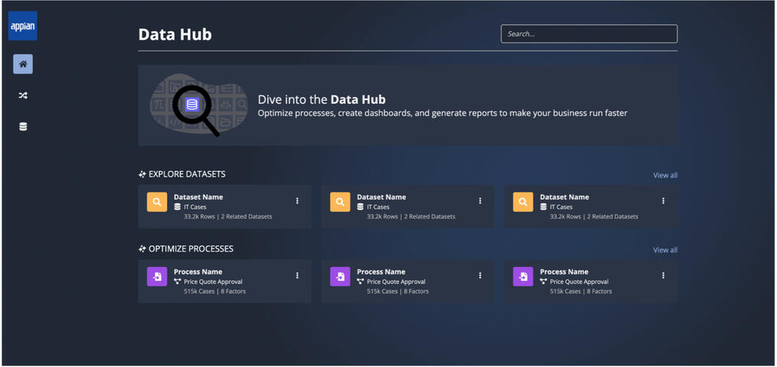Viewport: 777px width, 367px height.
Task: Expand the kebab menu on the third process card
Action: pyautogui.click(x=664, y=276)
